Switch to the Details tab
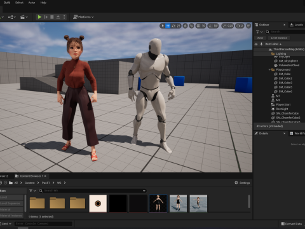The image size is (305, 229). point(263,134)
